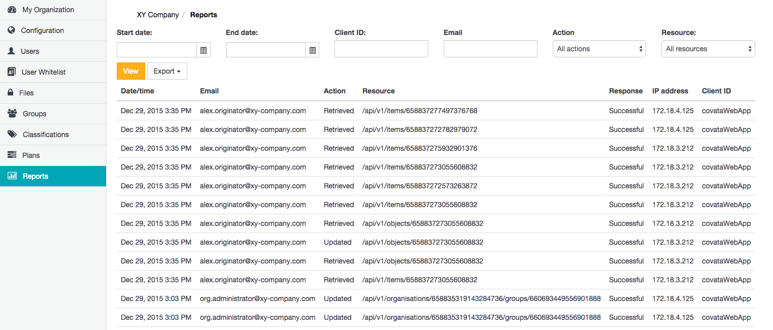Select Reports in the sidebar menu
Viewport: 773px width, 330px height.
coord(36,176)
